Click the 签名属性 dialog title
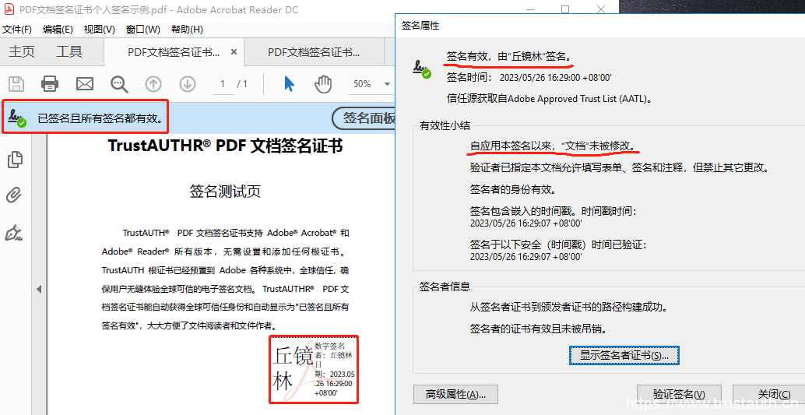 420,26
